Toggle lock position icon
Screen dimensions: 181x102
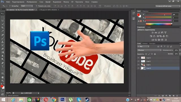[x=152, y=54]
